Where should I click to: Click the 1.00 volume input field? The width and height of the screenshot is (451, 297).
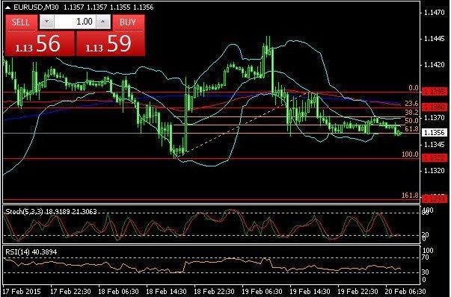pos(75,22)
